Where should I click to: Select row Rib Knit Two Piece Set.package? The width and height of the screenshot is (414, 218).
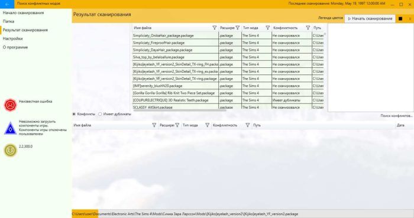coord(228,93)
